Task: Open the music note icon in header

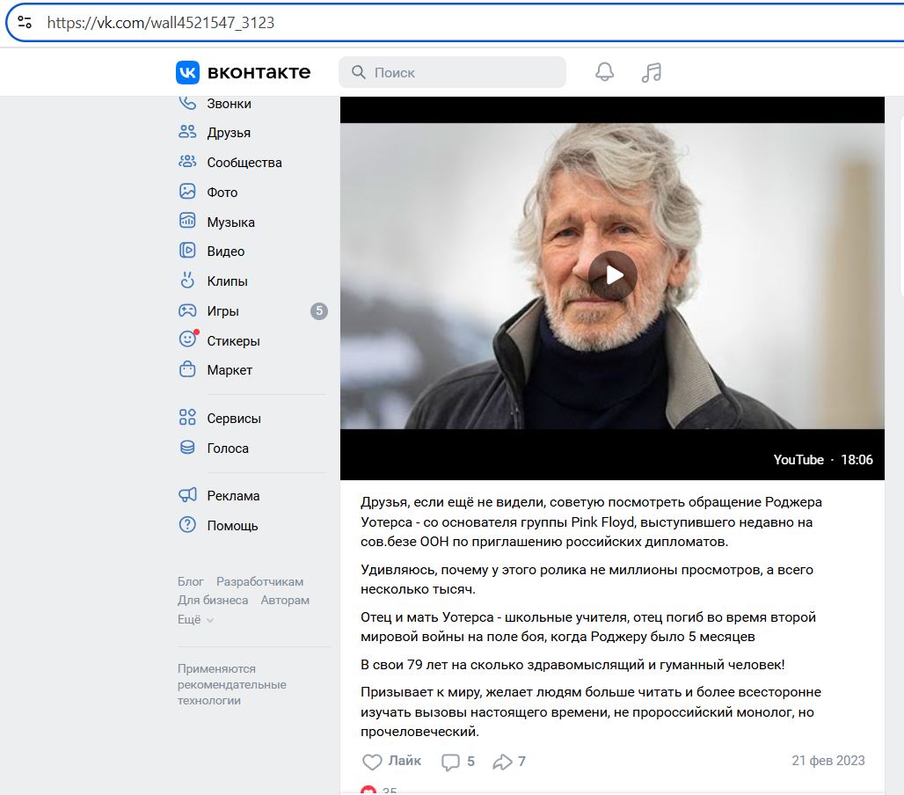Action: tap(651, 72)
